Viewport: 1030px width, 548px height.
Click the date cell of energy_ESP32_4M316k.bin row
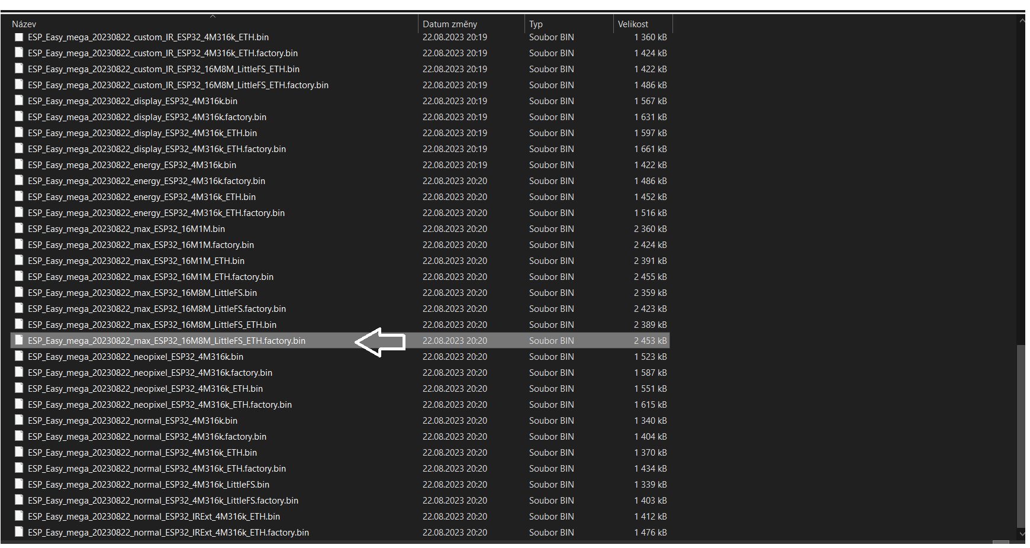point(455,165)
